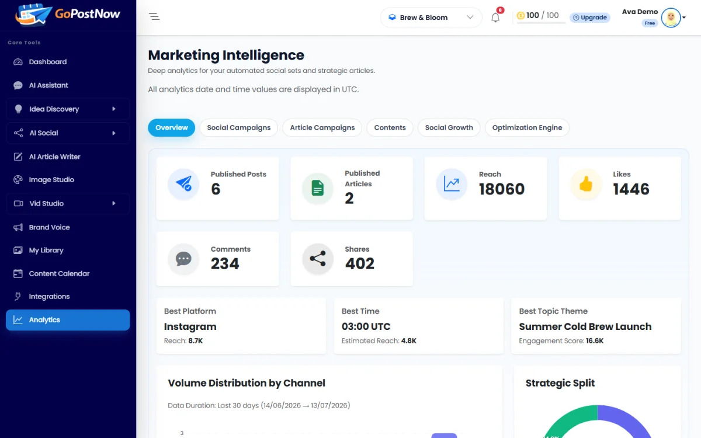The image size is (701, 438).
Task: Go to Dashboard in sidebar
Action: [68, 62]
